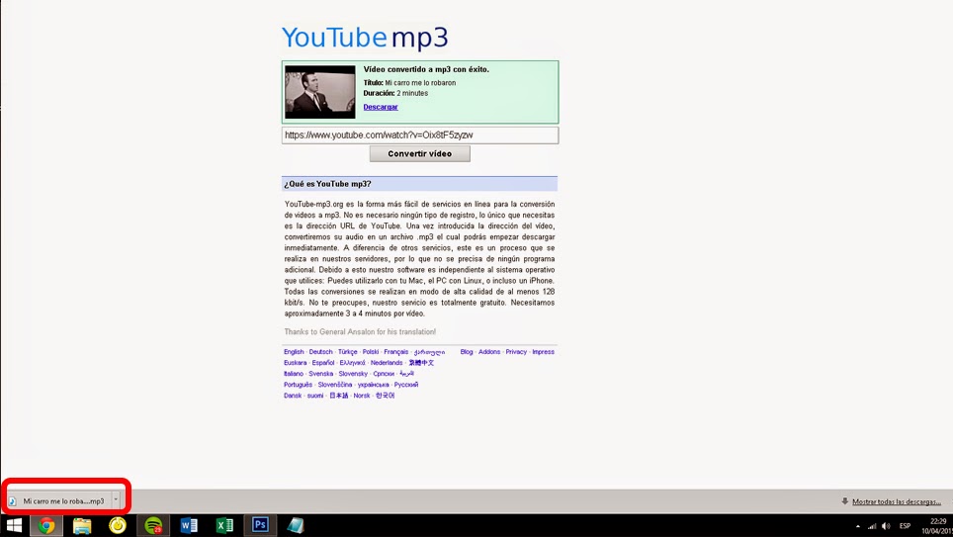The image size is (953, 537).
Task: Open the Addons link
Action: (489, 352)
